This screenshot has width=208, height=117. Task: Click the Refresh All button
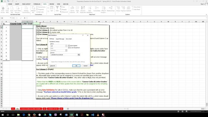click(x=33, y=10)
